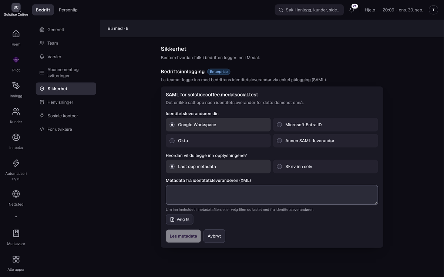Viewport: 444px width, 277px height.
Task: Click the search magnifier icon
Action: [281, 10]
